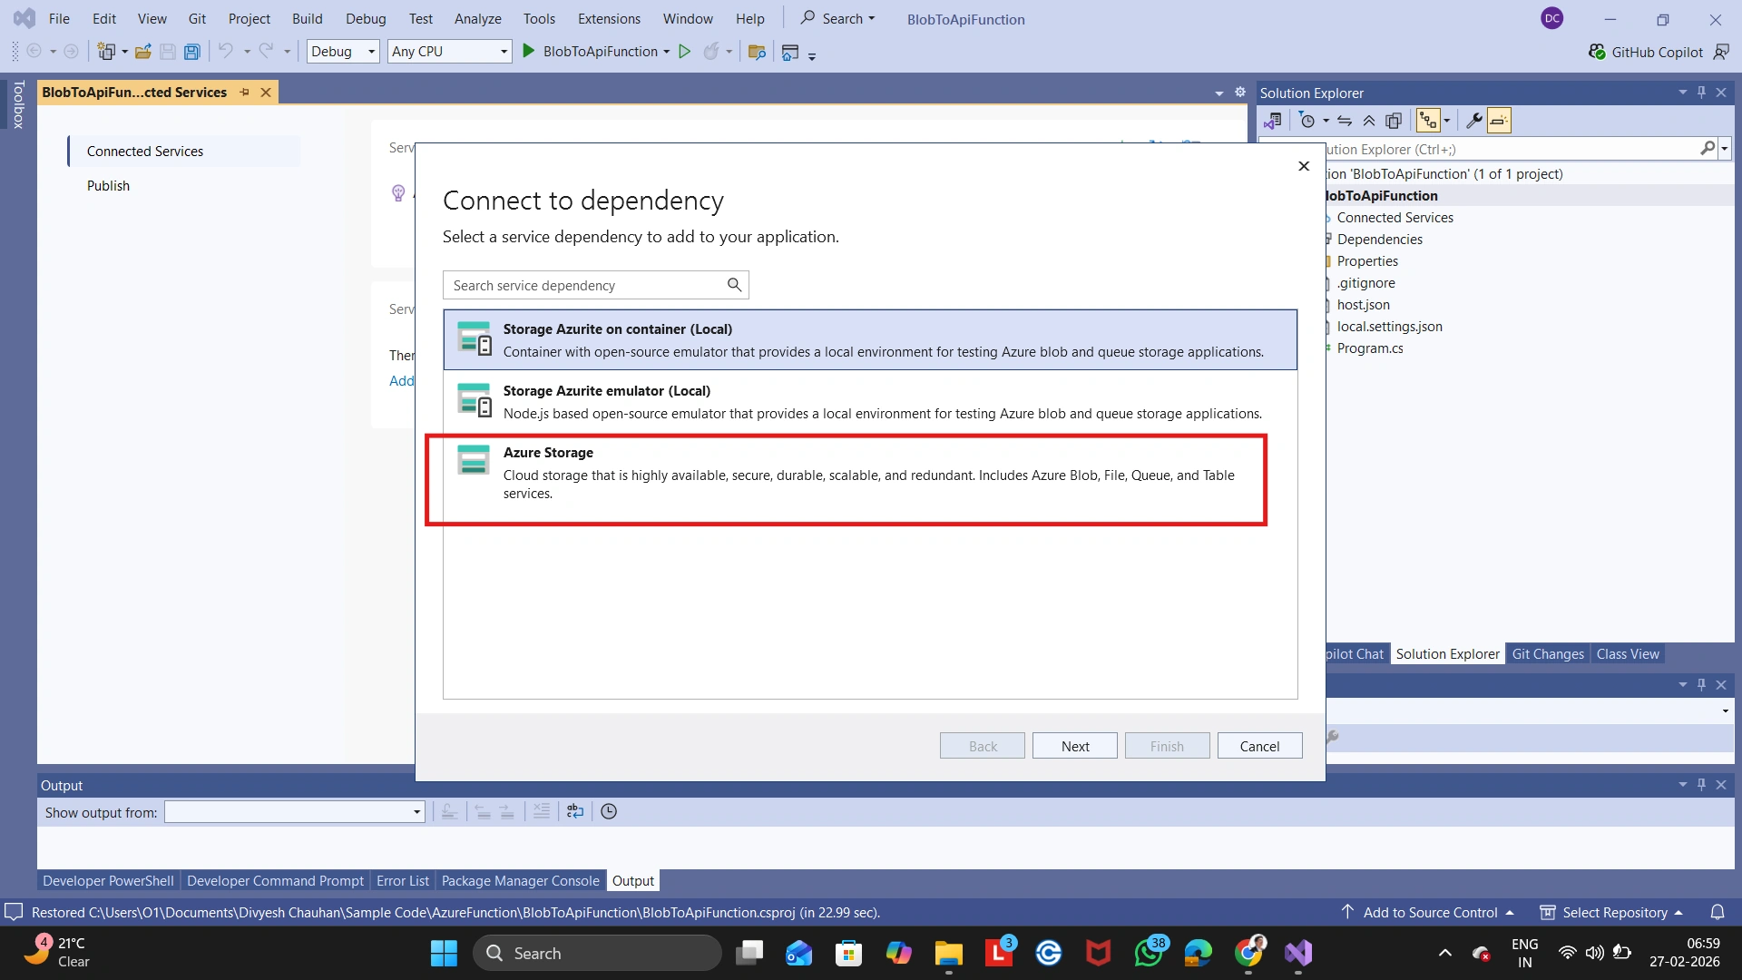Click the Windows Start button
1742x980 pixels.
coord(444,953)
